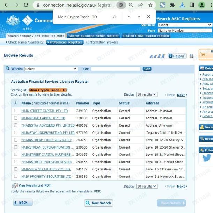
Task: Expand Check Name Availability menu
Action: tap(25, 42)
